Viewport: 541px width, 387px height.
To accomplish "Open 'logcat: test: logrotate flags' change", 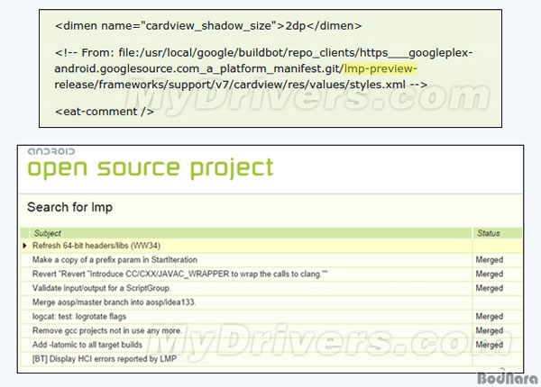I will (79, 317).
